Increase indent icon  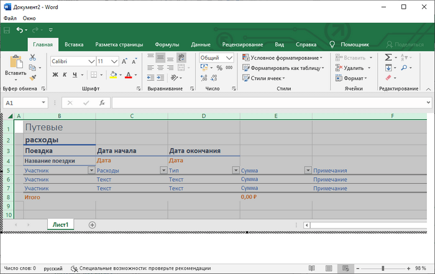pos(160,77)
